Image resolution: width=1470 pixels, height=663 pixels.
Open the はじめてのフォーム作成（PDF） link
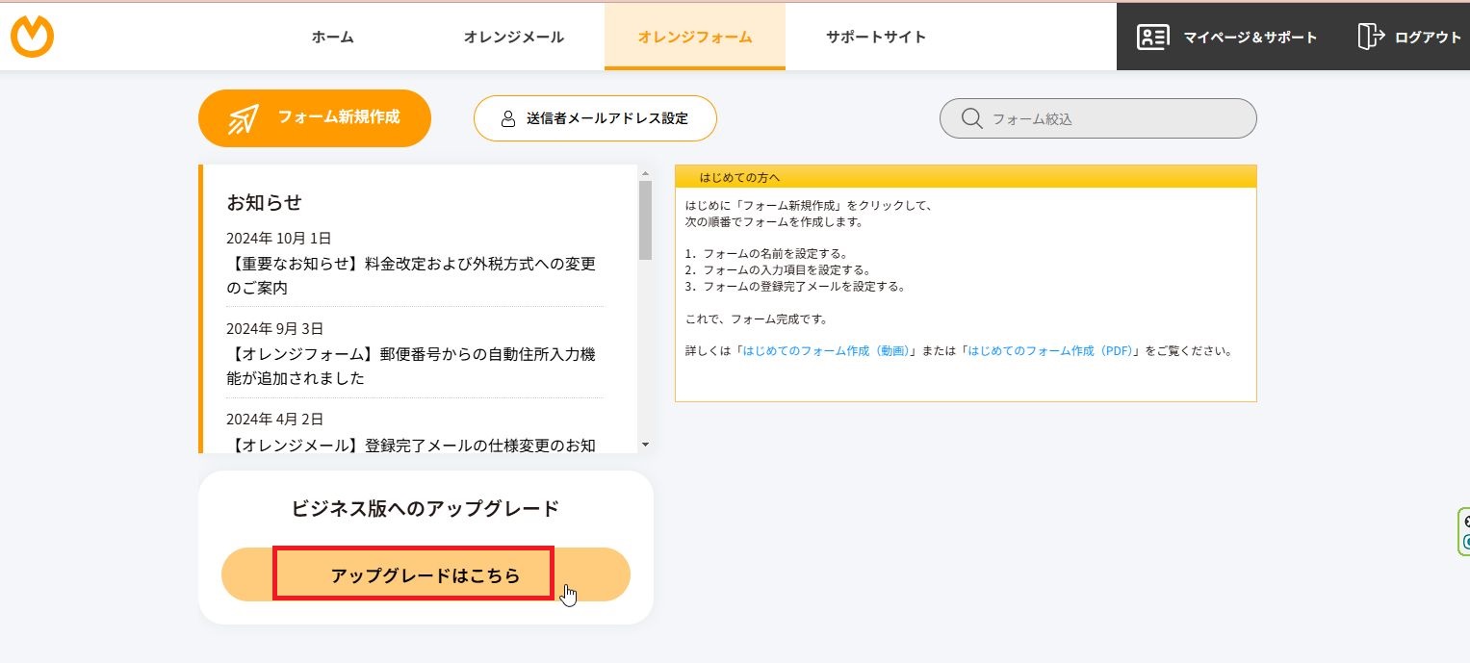pos(1049,351)
